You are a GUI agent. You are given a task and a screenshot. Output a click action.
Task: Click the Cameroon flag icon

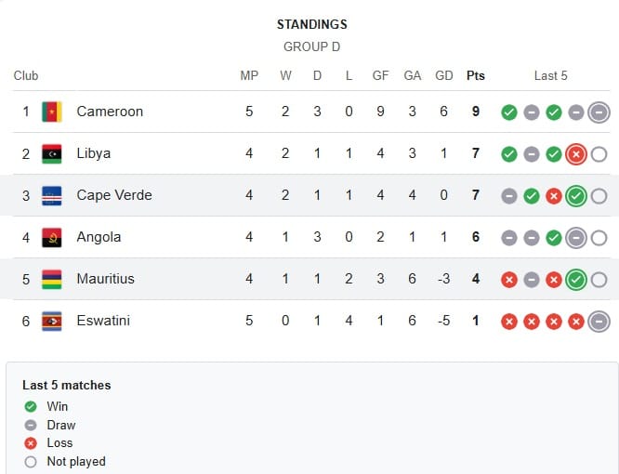52,112
